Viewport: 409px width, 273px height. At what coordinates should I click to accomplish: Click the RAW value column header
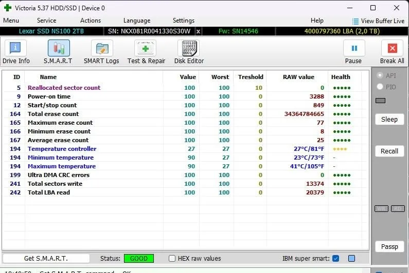pyautogui.click(x=298, y=77)
